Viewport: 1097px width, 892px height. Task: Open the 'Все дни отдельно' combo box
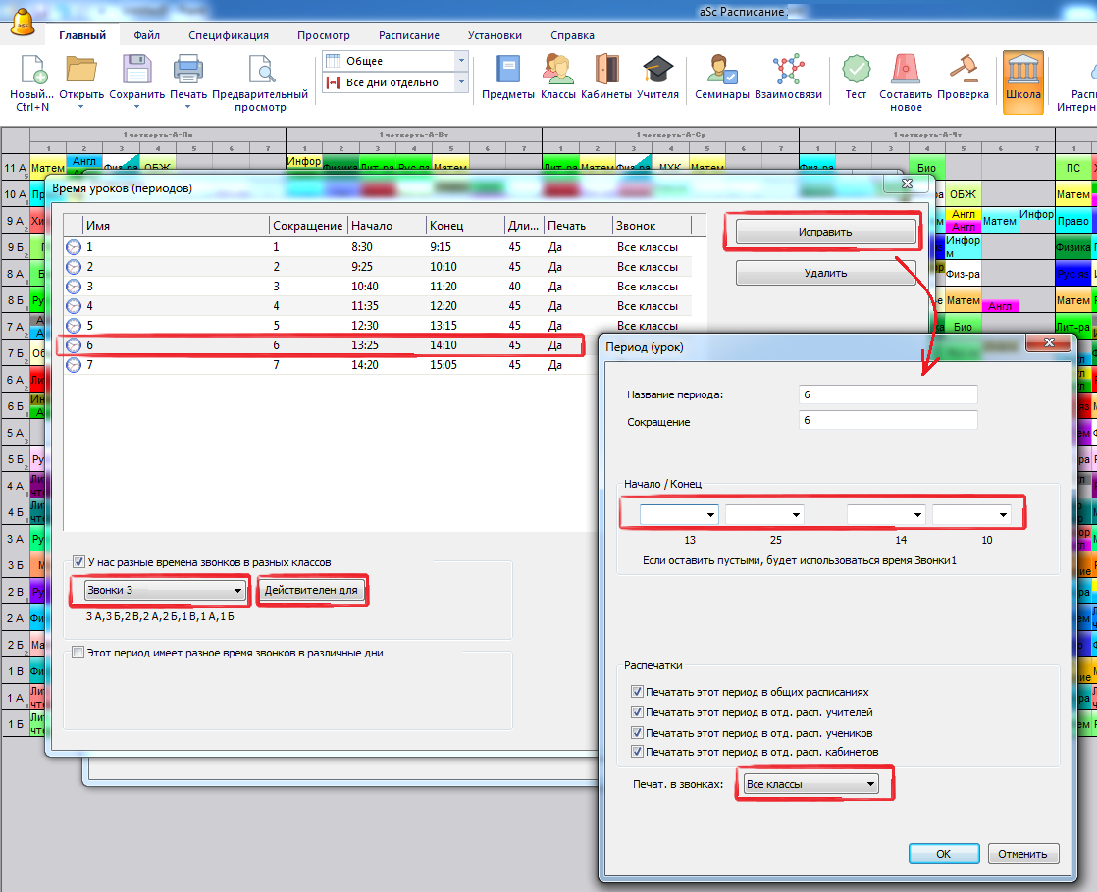[395, 82]
